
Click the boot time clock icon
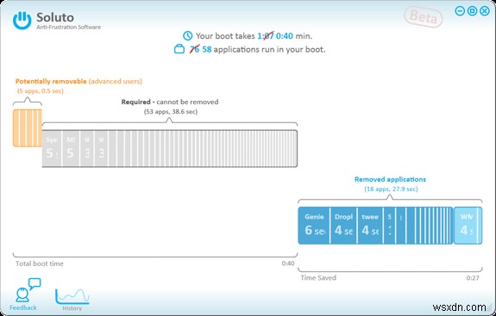187,35
